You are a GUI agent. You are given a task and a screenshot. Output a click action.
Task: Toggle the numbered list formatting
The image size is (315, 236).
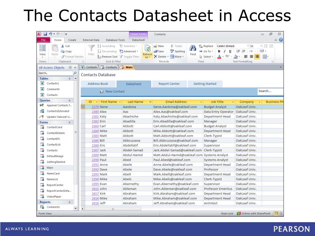[271, 46]
